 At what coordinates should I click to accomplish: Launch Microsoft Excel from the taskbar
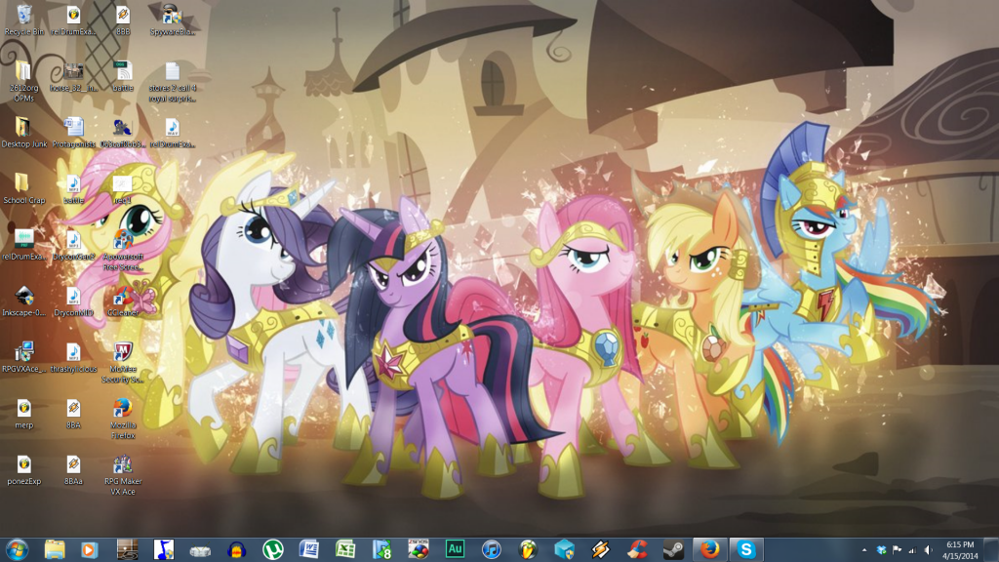(x=345, y=549)
